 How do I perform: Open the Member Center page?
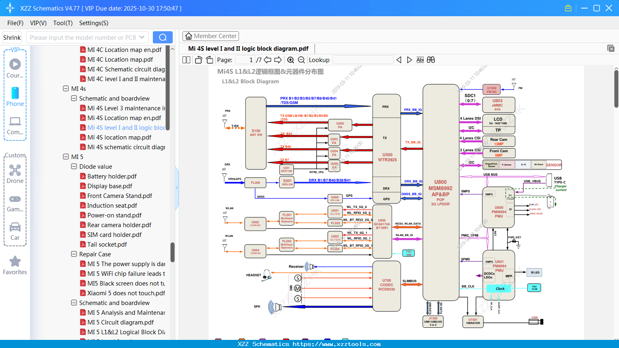point(211,36)
